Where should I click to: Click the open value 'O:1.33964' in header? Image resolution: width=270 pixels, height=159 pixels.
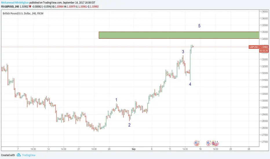[58, 7]
